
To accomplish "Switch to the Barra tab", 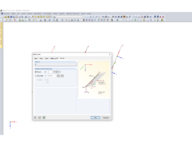I will (41, 59).
